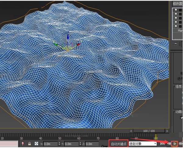Toggle the topmost modifier's lightbulb in the stack

coord(176,10)
